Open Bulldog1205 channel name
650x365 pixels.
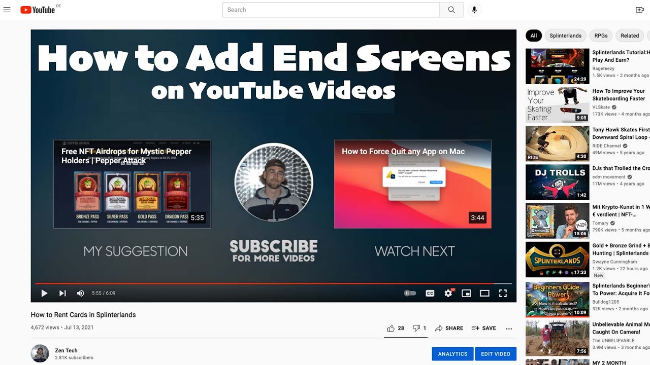(x=605, y=302)
